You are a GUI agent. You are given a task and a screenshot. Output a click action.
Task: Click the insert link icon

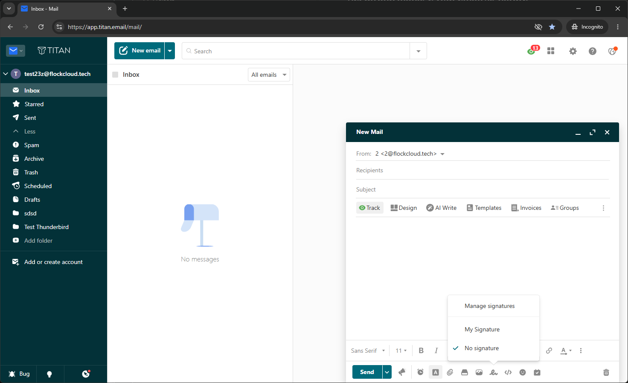tap(549, 351)
